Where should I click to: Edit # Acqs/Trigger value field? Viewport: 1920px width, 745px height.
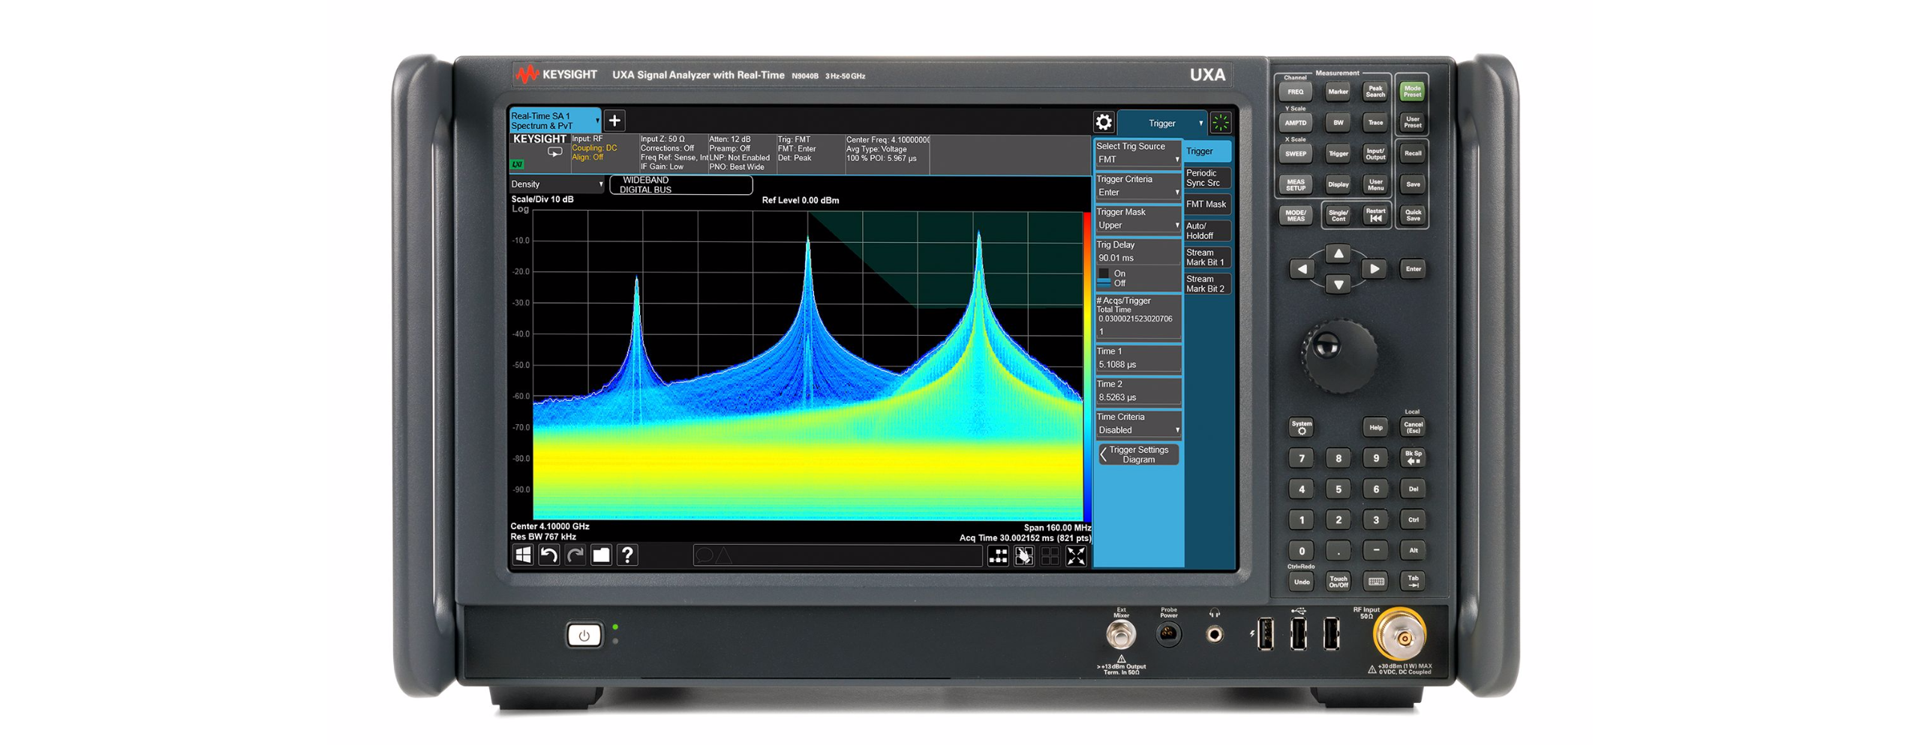click(x=1137, y=332)
